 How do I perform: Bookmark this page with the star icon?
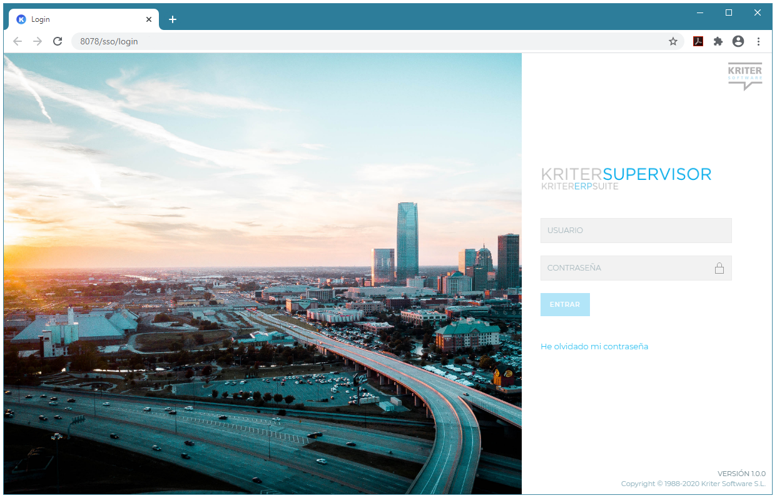[x=673, y=41]
